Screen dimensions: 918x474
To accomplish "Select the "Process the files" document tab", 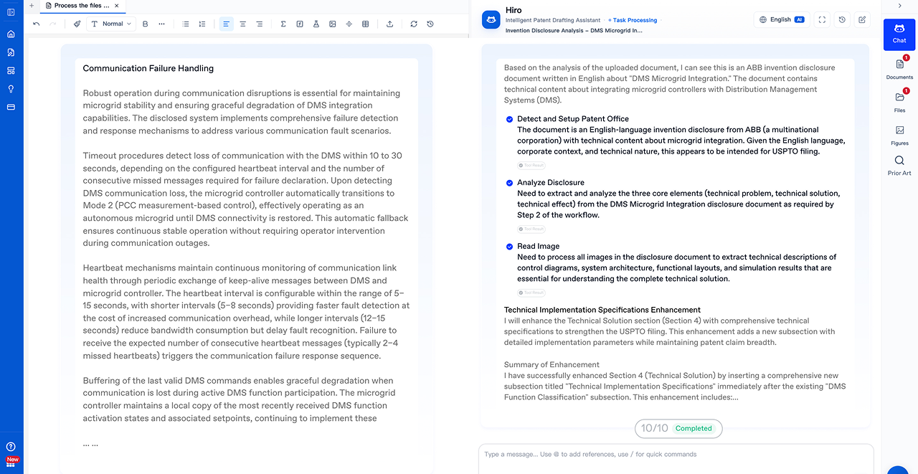I will click(x=82, y=6).
